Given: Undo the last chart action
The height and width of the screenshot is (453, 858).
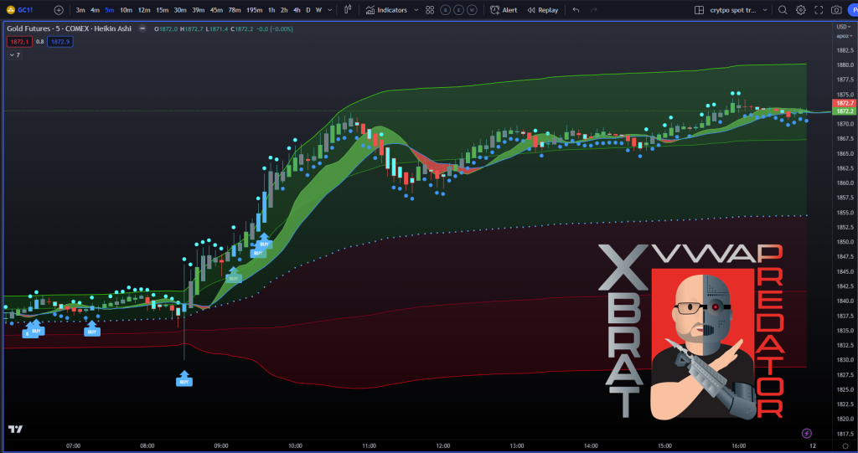Looking at the screenshot, I should tap(576, 10).
